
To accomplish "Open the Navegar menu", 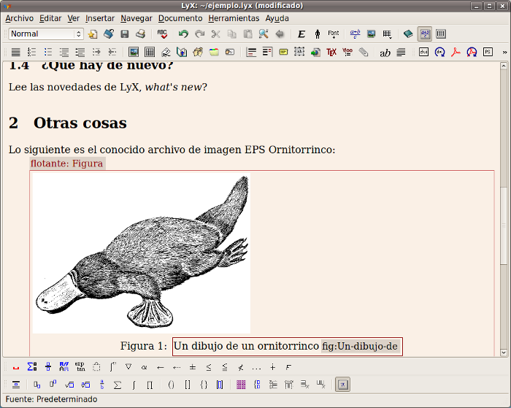I will tap(137, 18).
